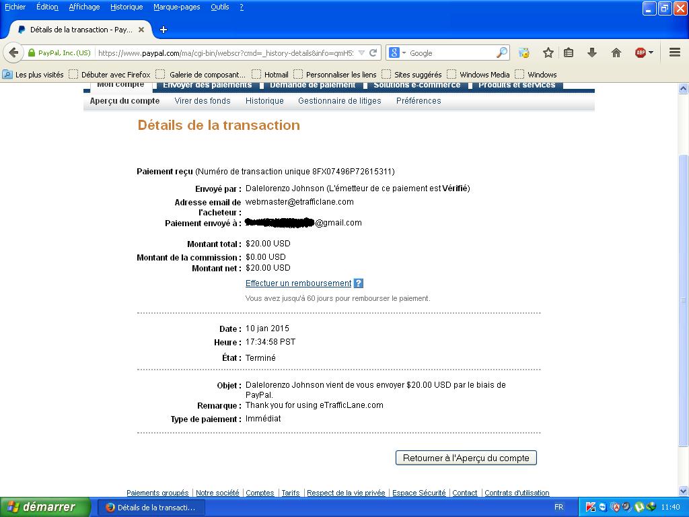Switch to the Demande de paiement tab
Screen dimensions: 689x517
coord(312,85)
